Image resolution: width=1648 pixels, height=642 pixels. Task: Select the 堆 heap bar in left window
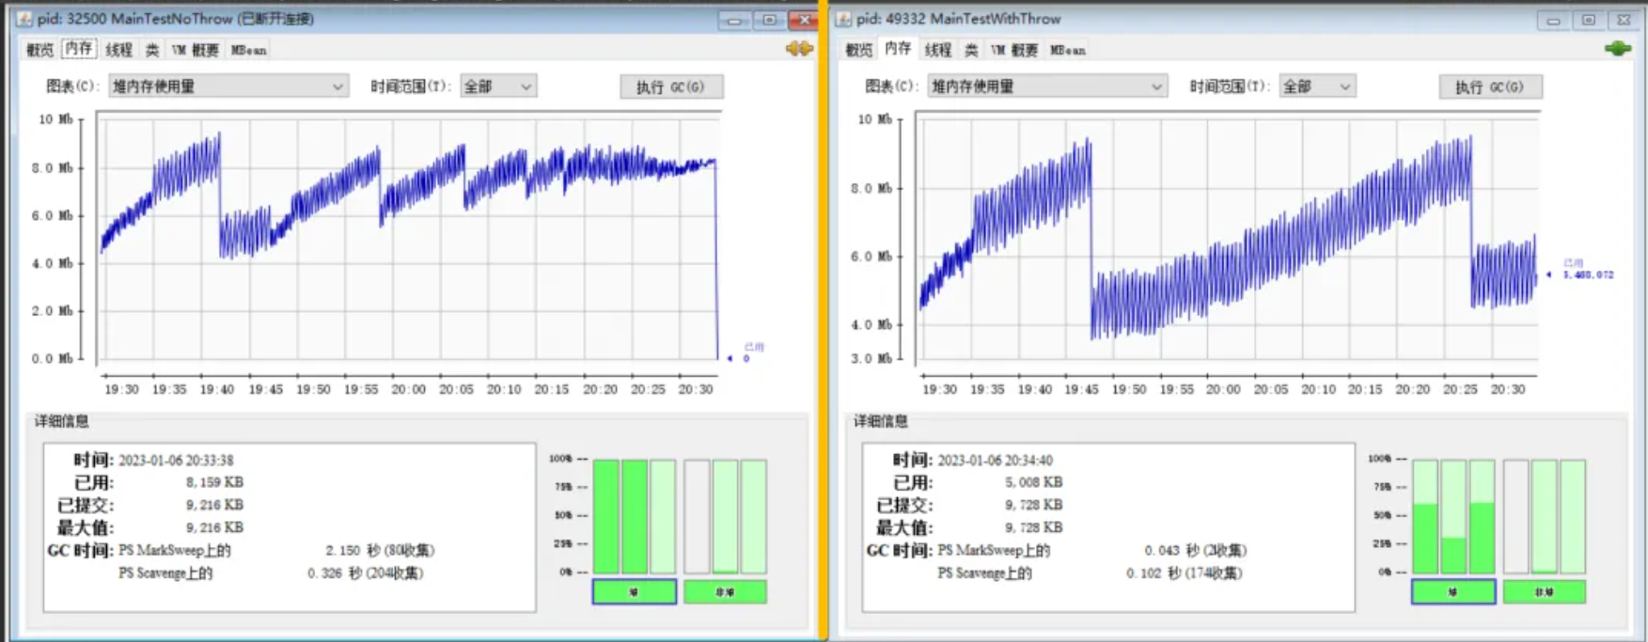tap(634, 592)
